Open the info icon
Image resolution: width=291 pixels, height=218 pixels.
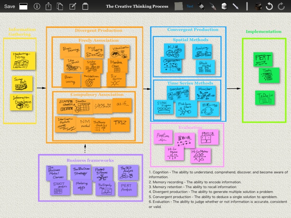point(37,6)
